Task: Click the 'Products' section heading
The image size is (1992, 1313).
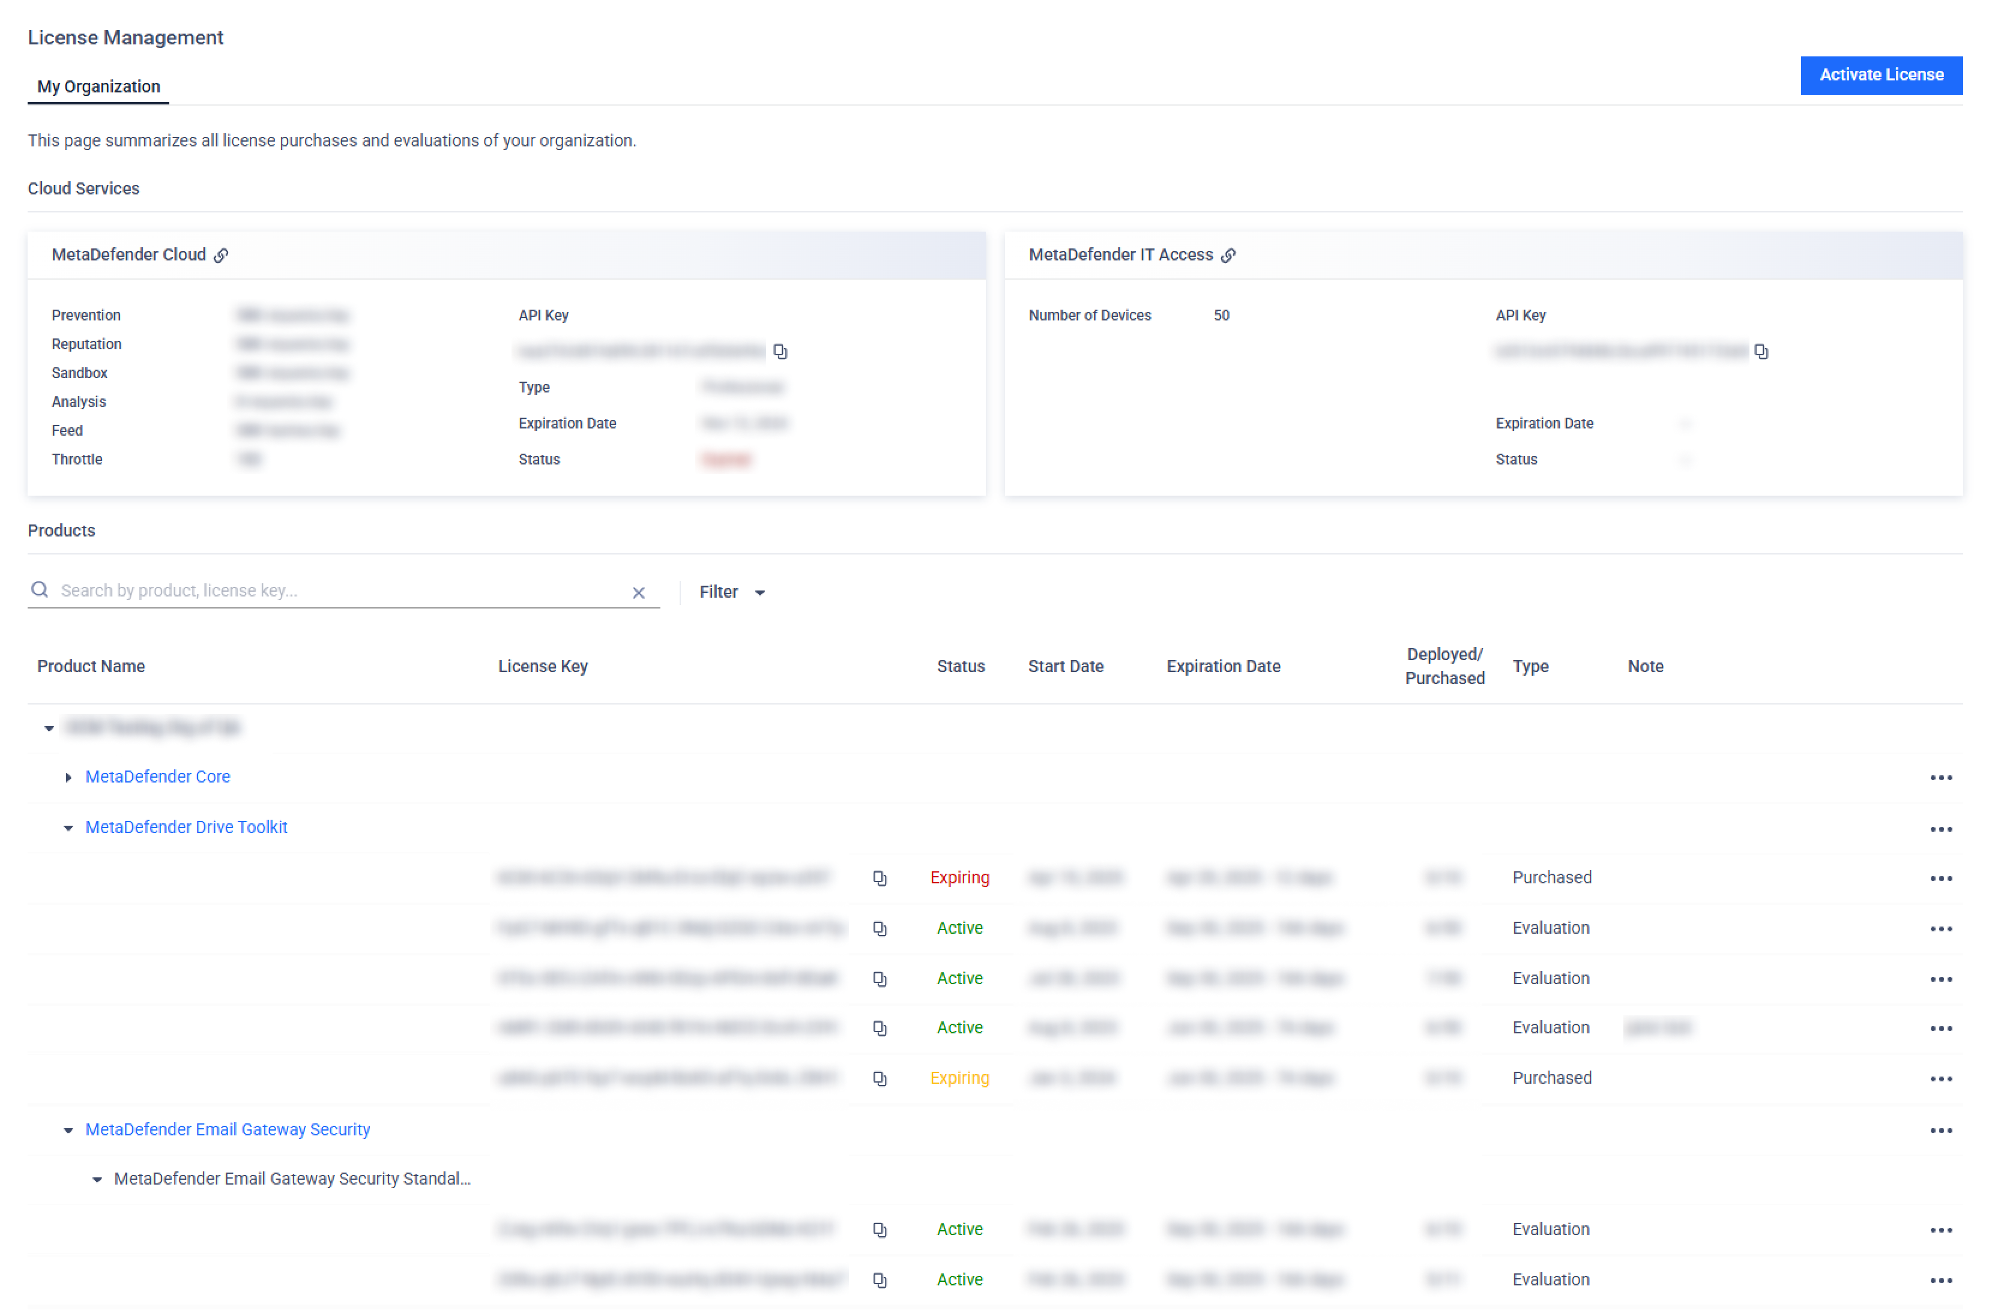Action: (x=61, y=530)
